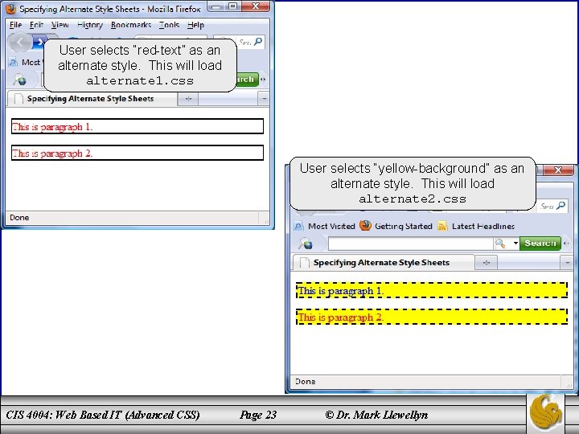Open a new tab in the right Firefox window
This screenshot has height=434, width=579.
point(487,263)
